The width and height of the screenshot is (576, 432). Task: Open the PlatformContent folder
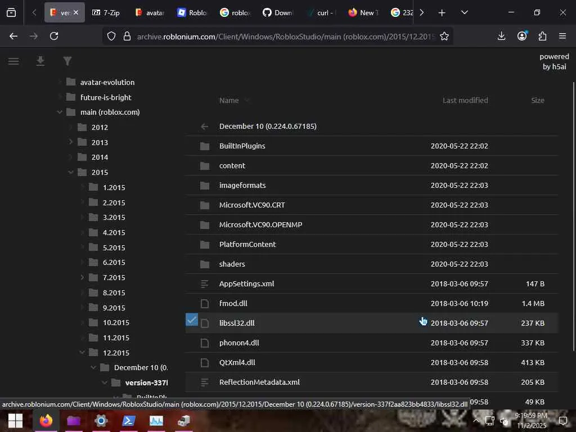pos(247,244)
